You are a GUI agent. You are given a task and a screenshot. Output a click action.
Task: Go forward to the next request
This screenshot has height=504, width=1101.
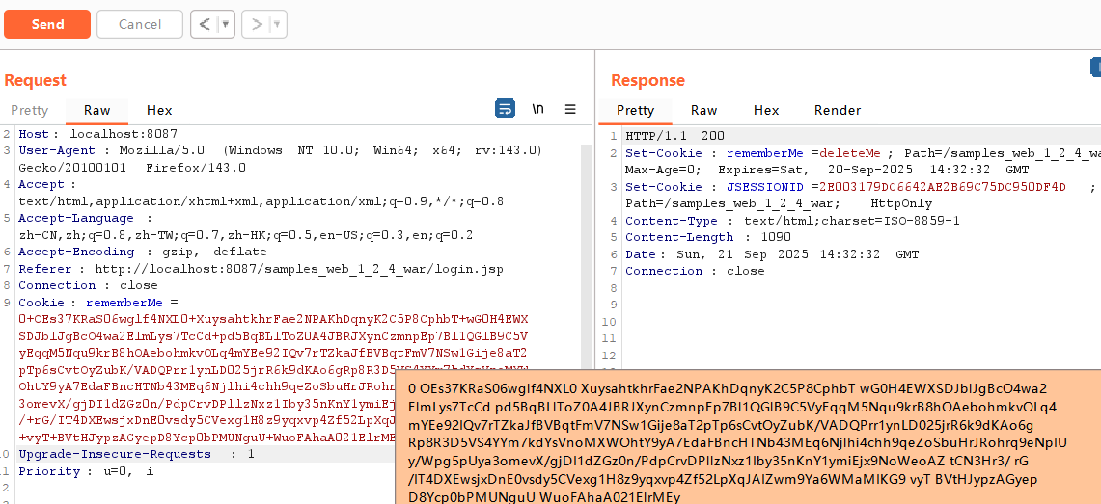(256, 24)
